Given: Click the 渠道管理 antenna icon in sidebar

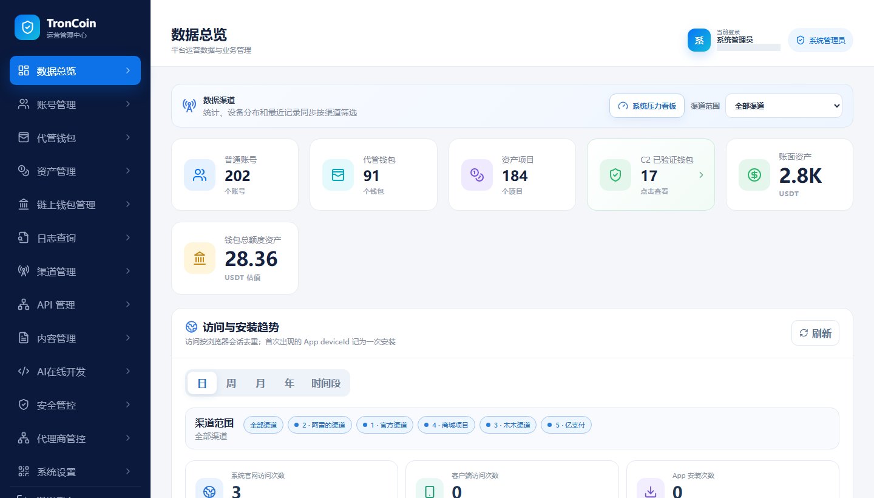Looking at the screenshot, I should click(x=24, y=271).
